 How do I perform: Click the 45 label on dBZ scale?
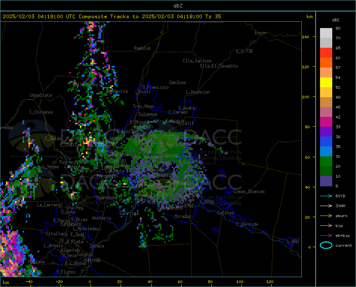[x=338, y=107]
